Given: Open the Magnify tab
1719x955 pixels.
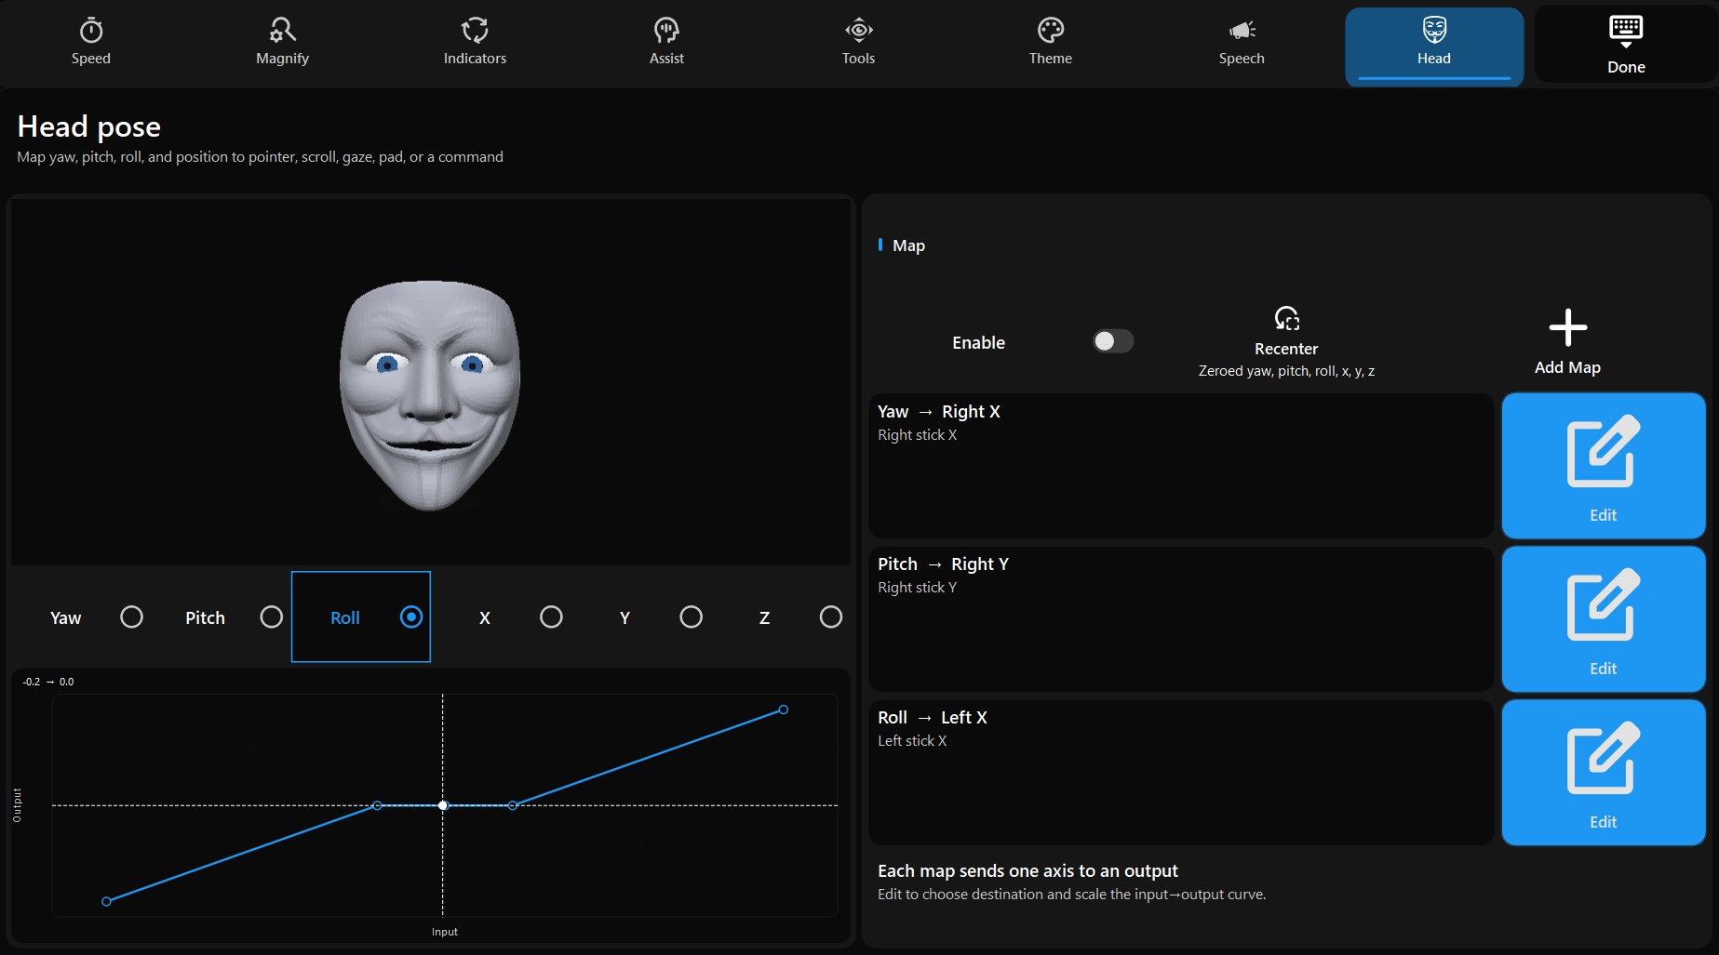Looking at the screenshot, I should coord(283,43).
